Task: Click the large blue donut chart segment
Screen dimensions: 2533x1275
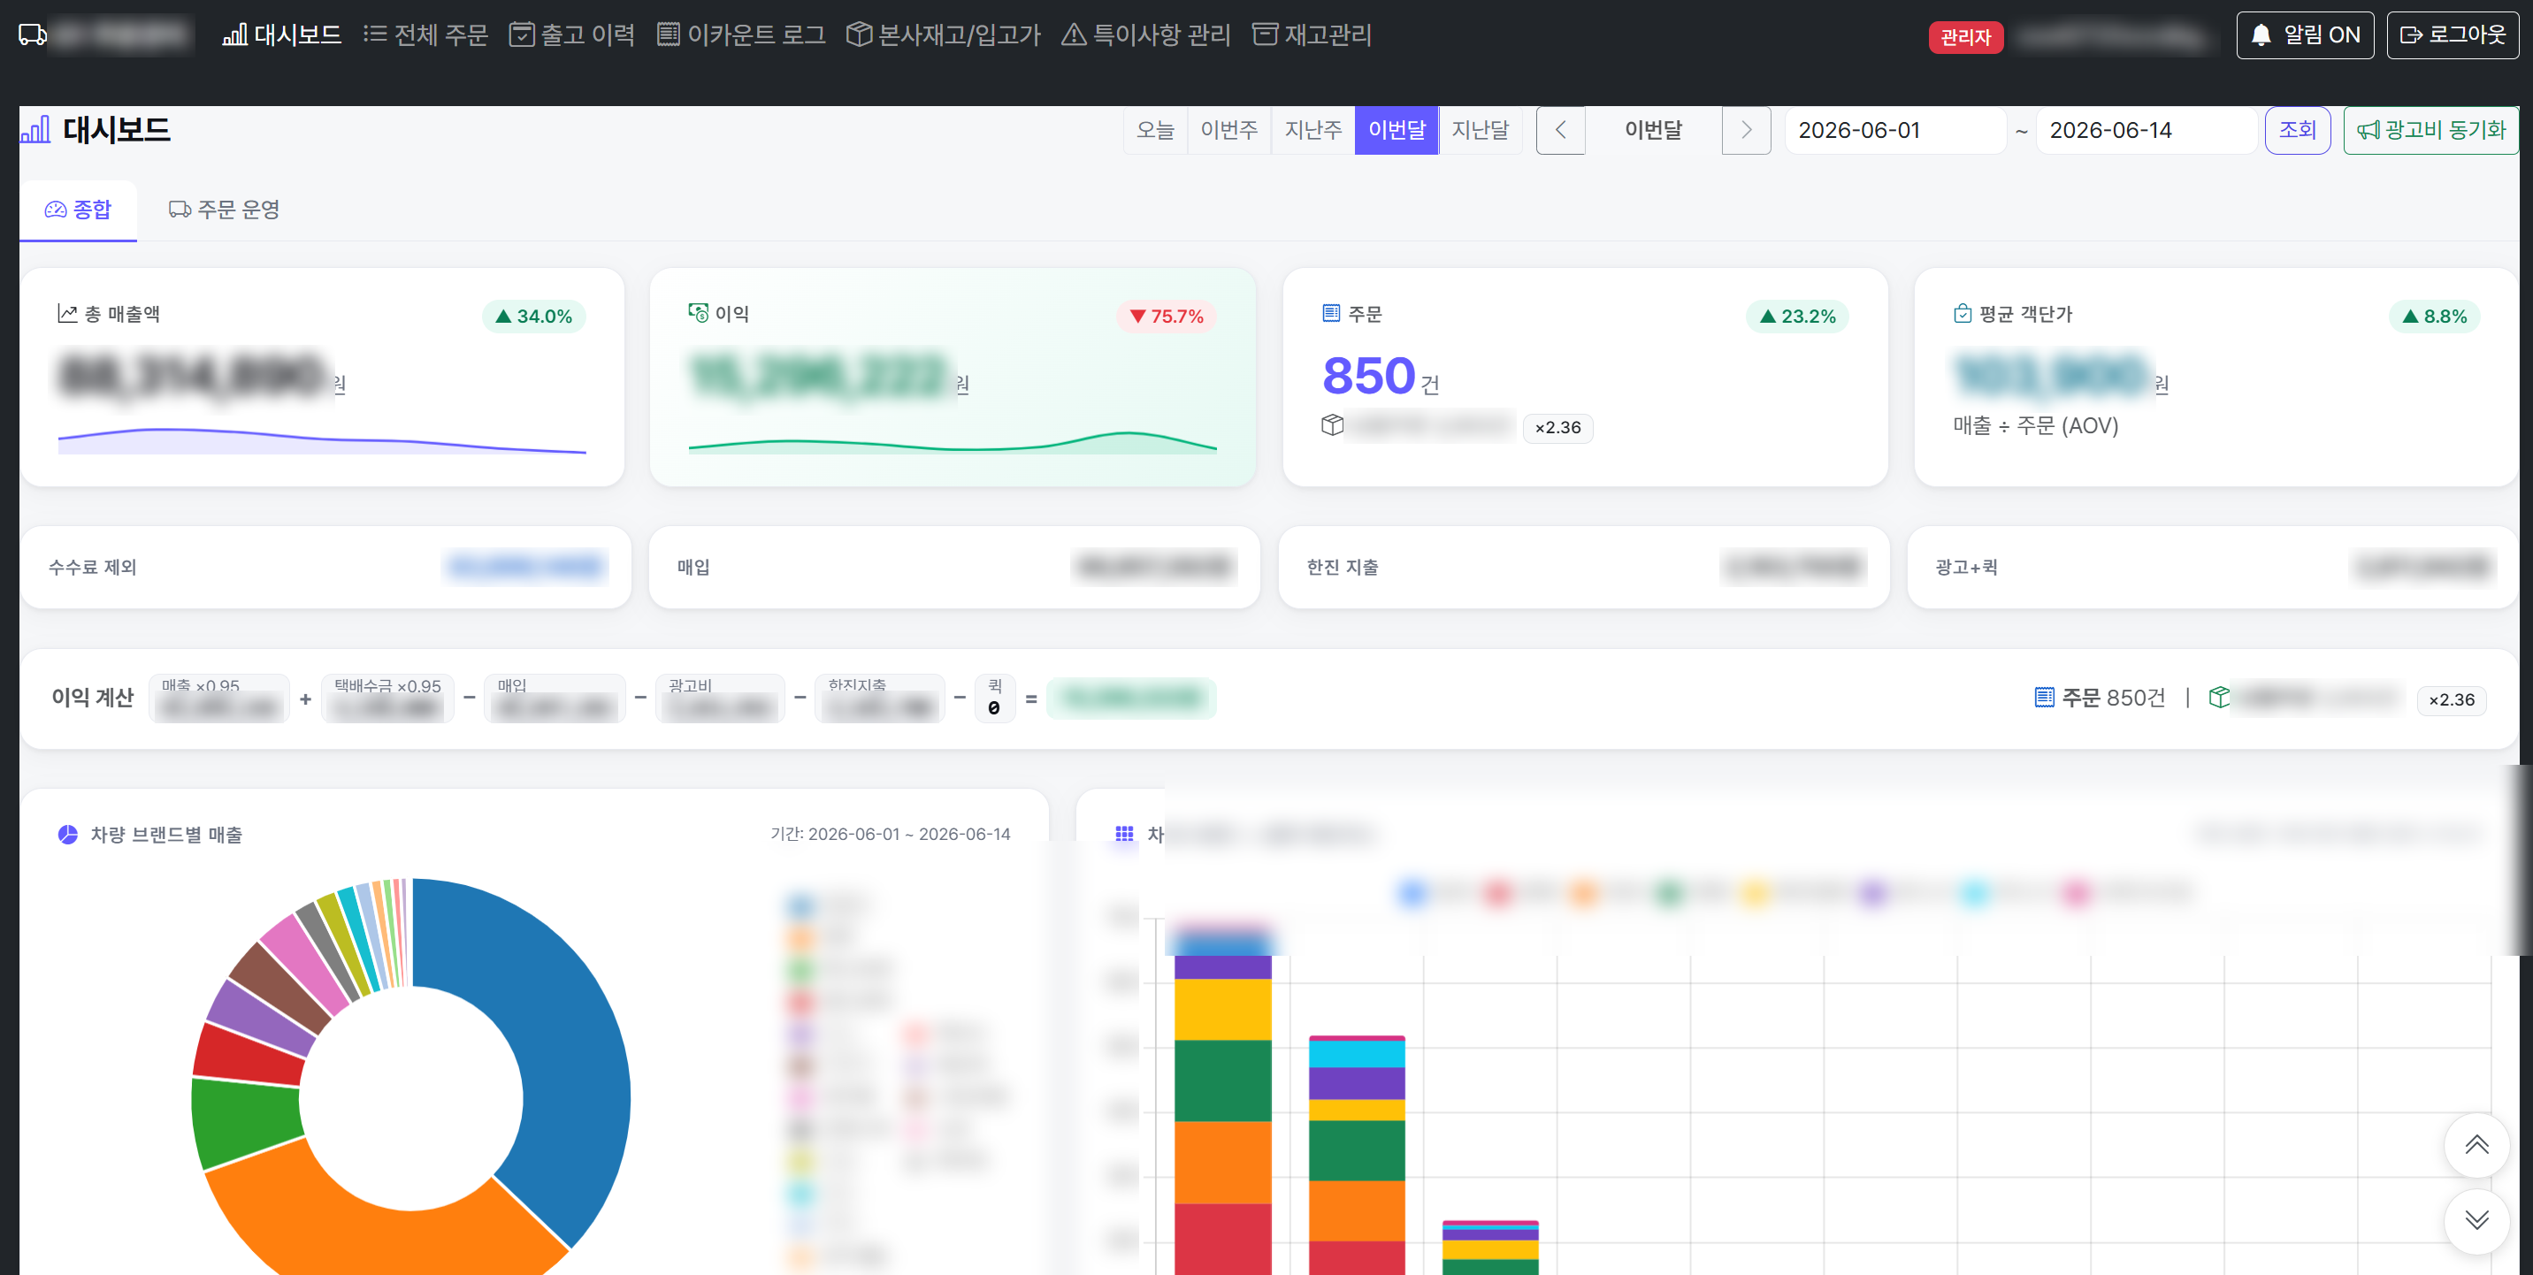Action: (561, 1042)
